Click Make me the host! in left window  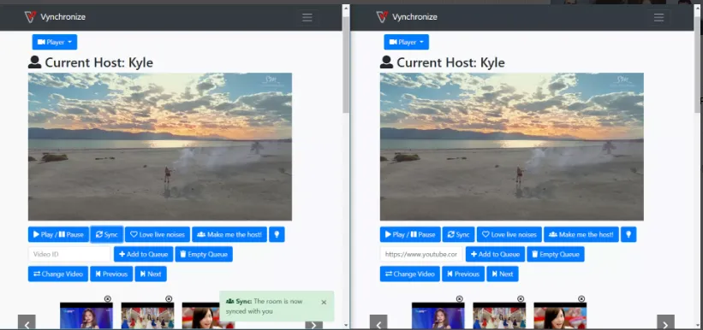229,234
